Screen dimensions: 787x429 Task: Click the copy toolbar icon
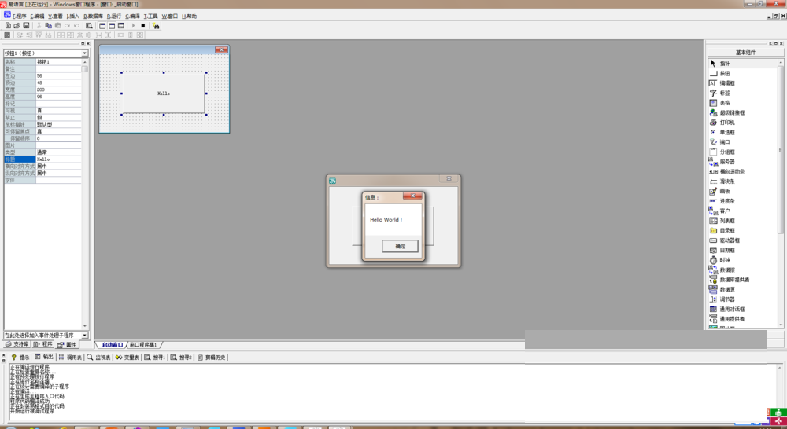pyautogui.click(x=48, y=26)
